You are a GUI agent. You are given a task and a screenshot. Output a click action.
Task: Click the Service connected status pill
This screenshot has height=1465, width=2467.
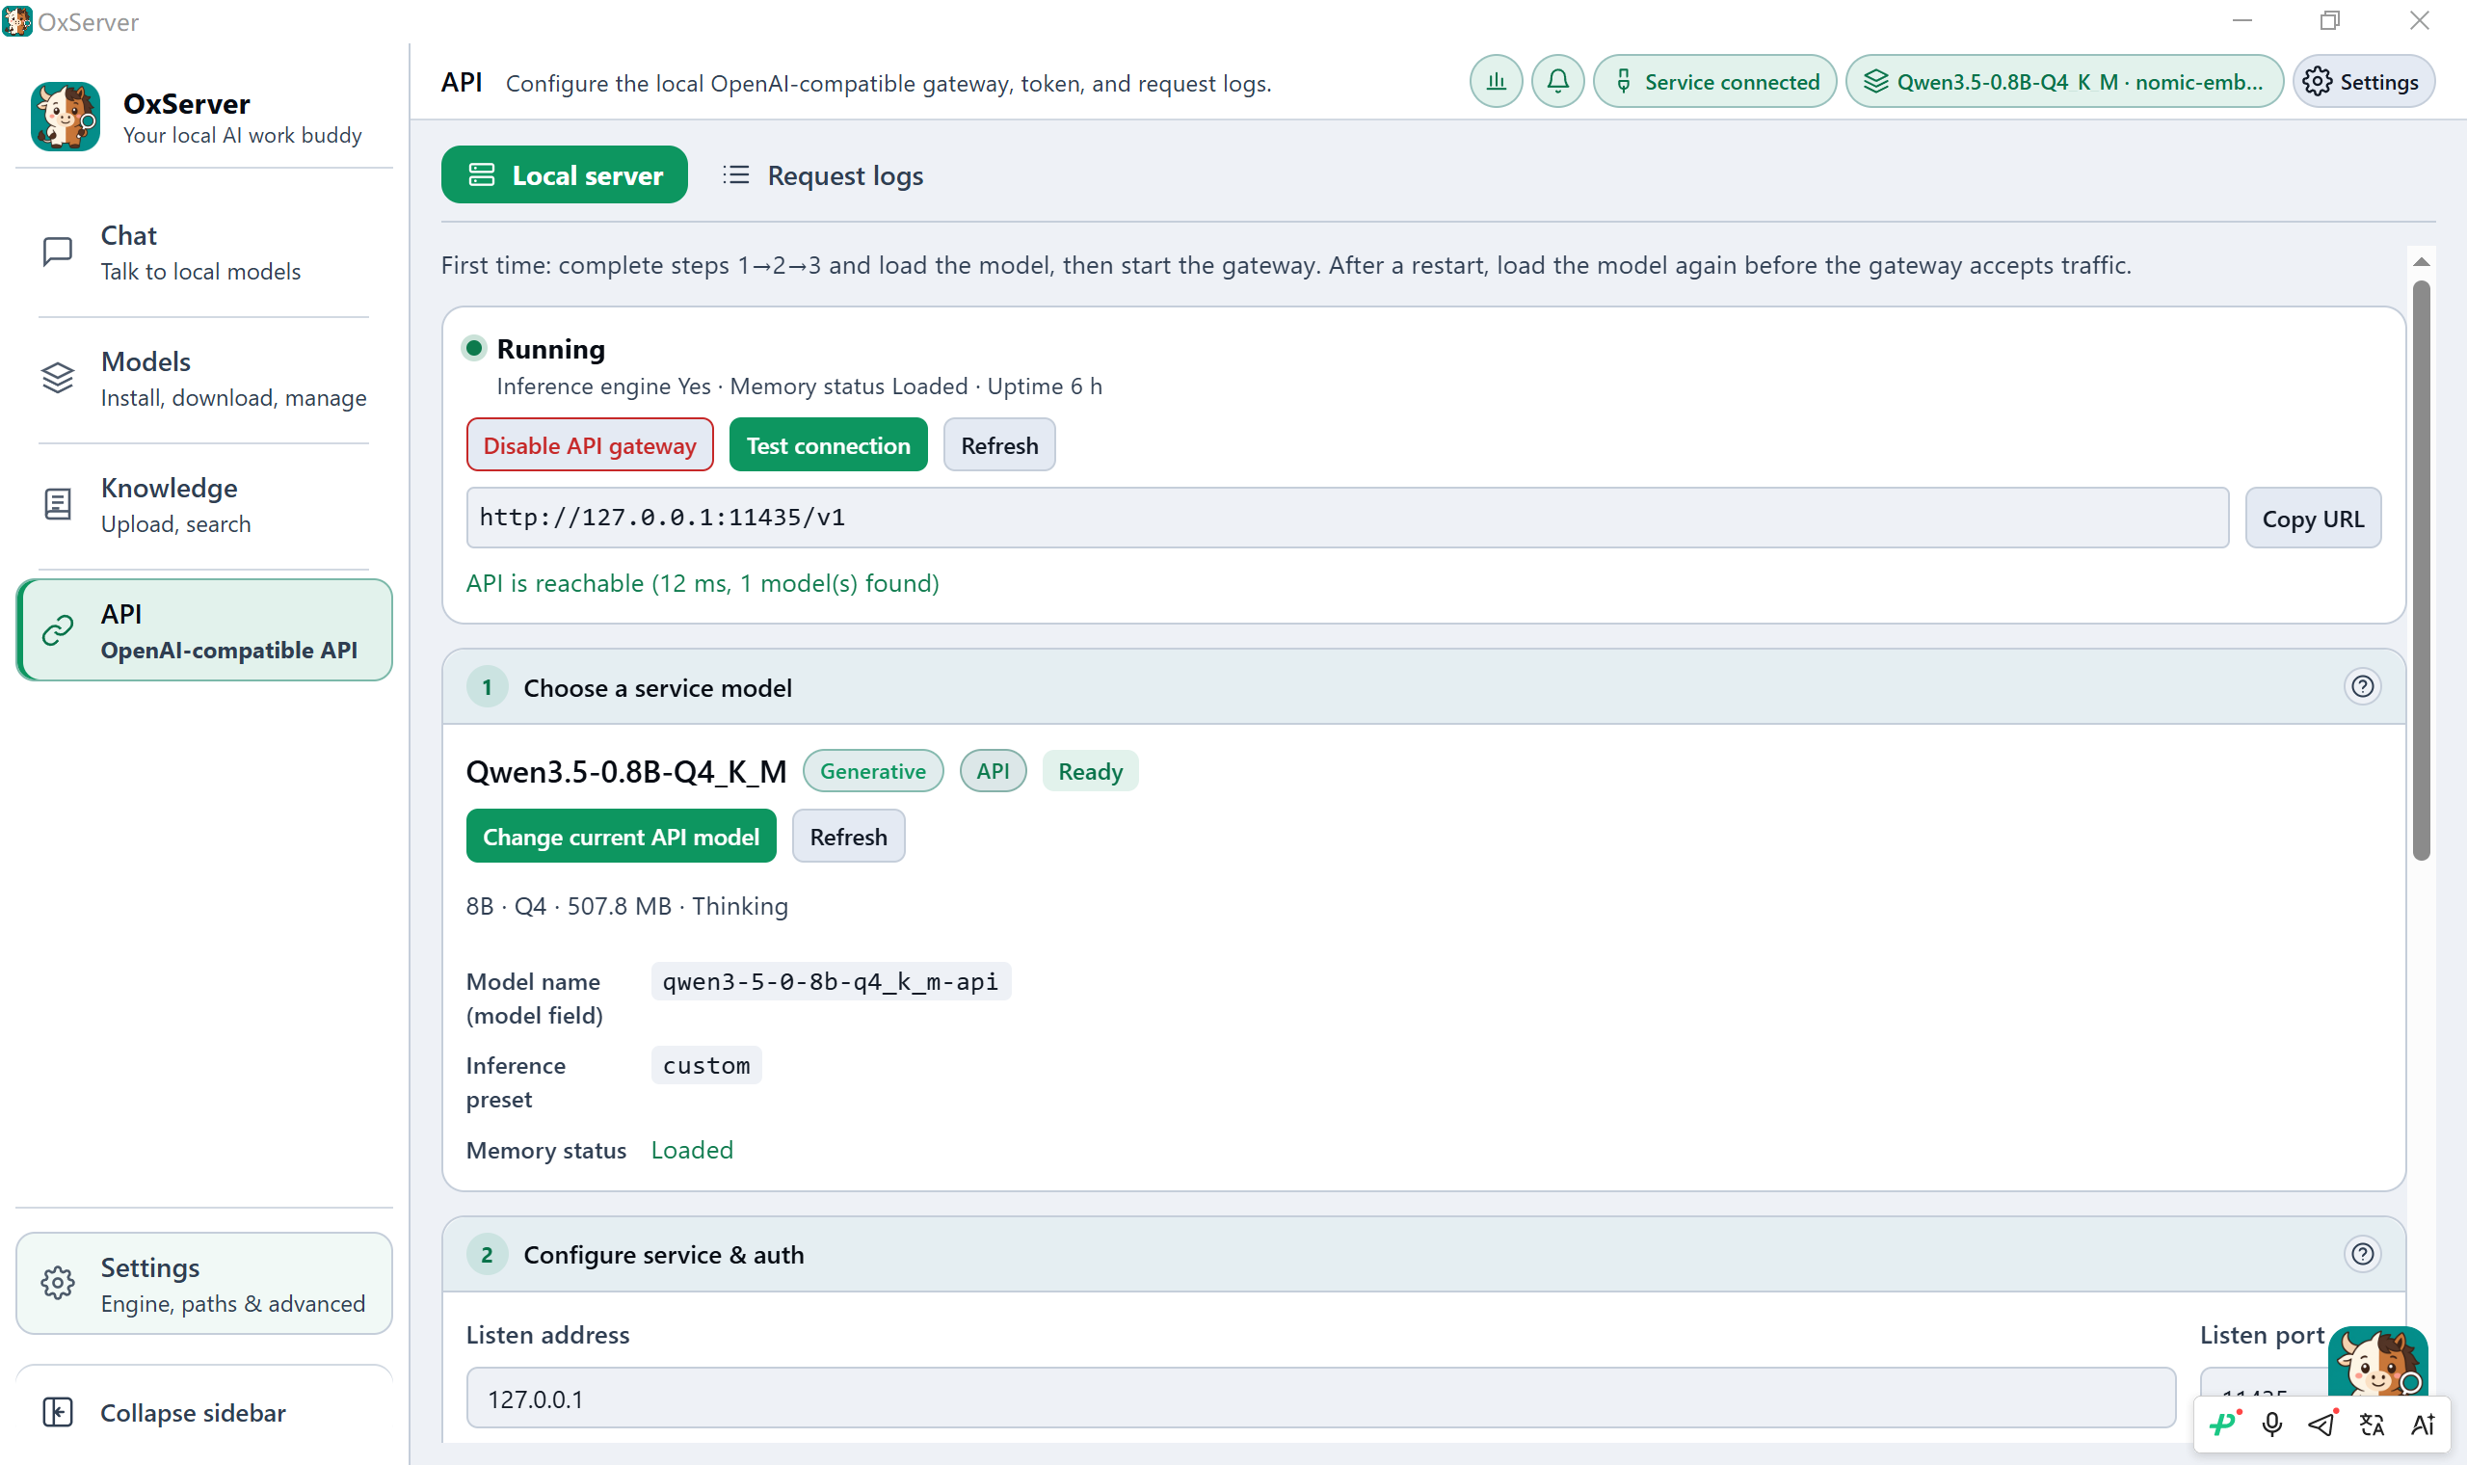pos(1715,82)
